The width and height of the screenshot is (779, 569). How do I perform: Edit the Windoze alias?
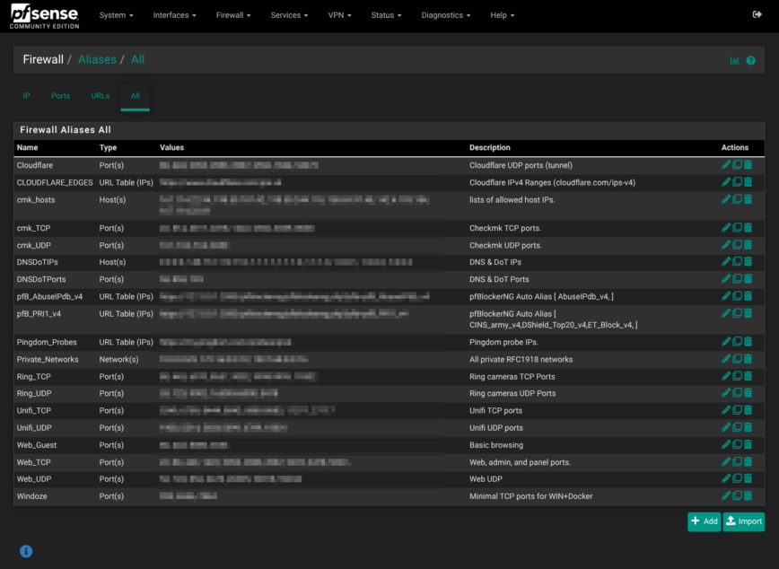pyautogui.click(x=726, y=495)
